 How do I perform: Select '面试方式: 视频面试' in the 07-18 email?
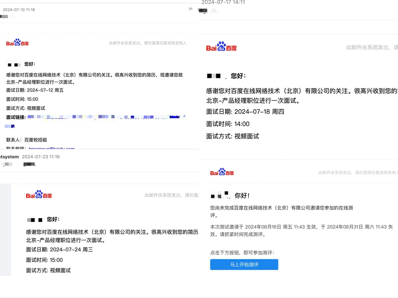tap(232, 136)
